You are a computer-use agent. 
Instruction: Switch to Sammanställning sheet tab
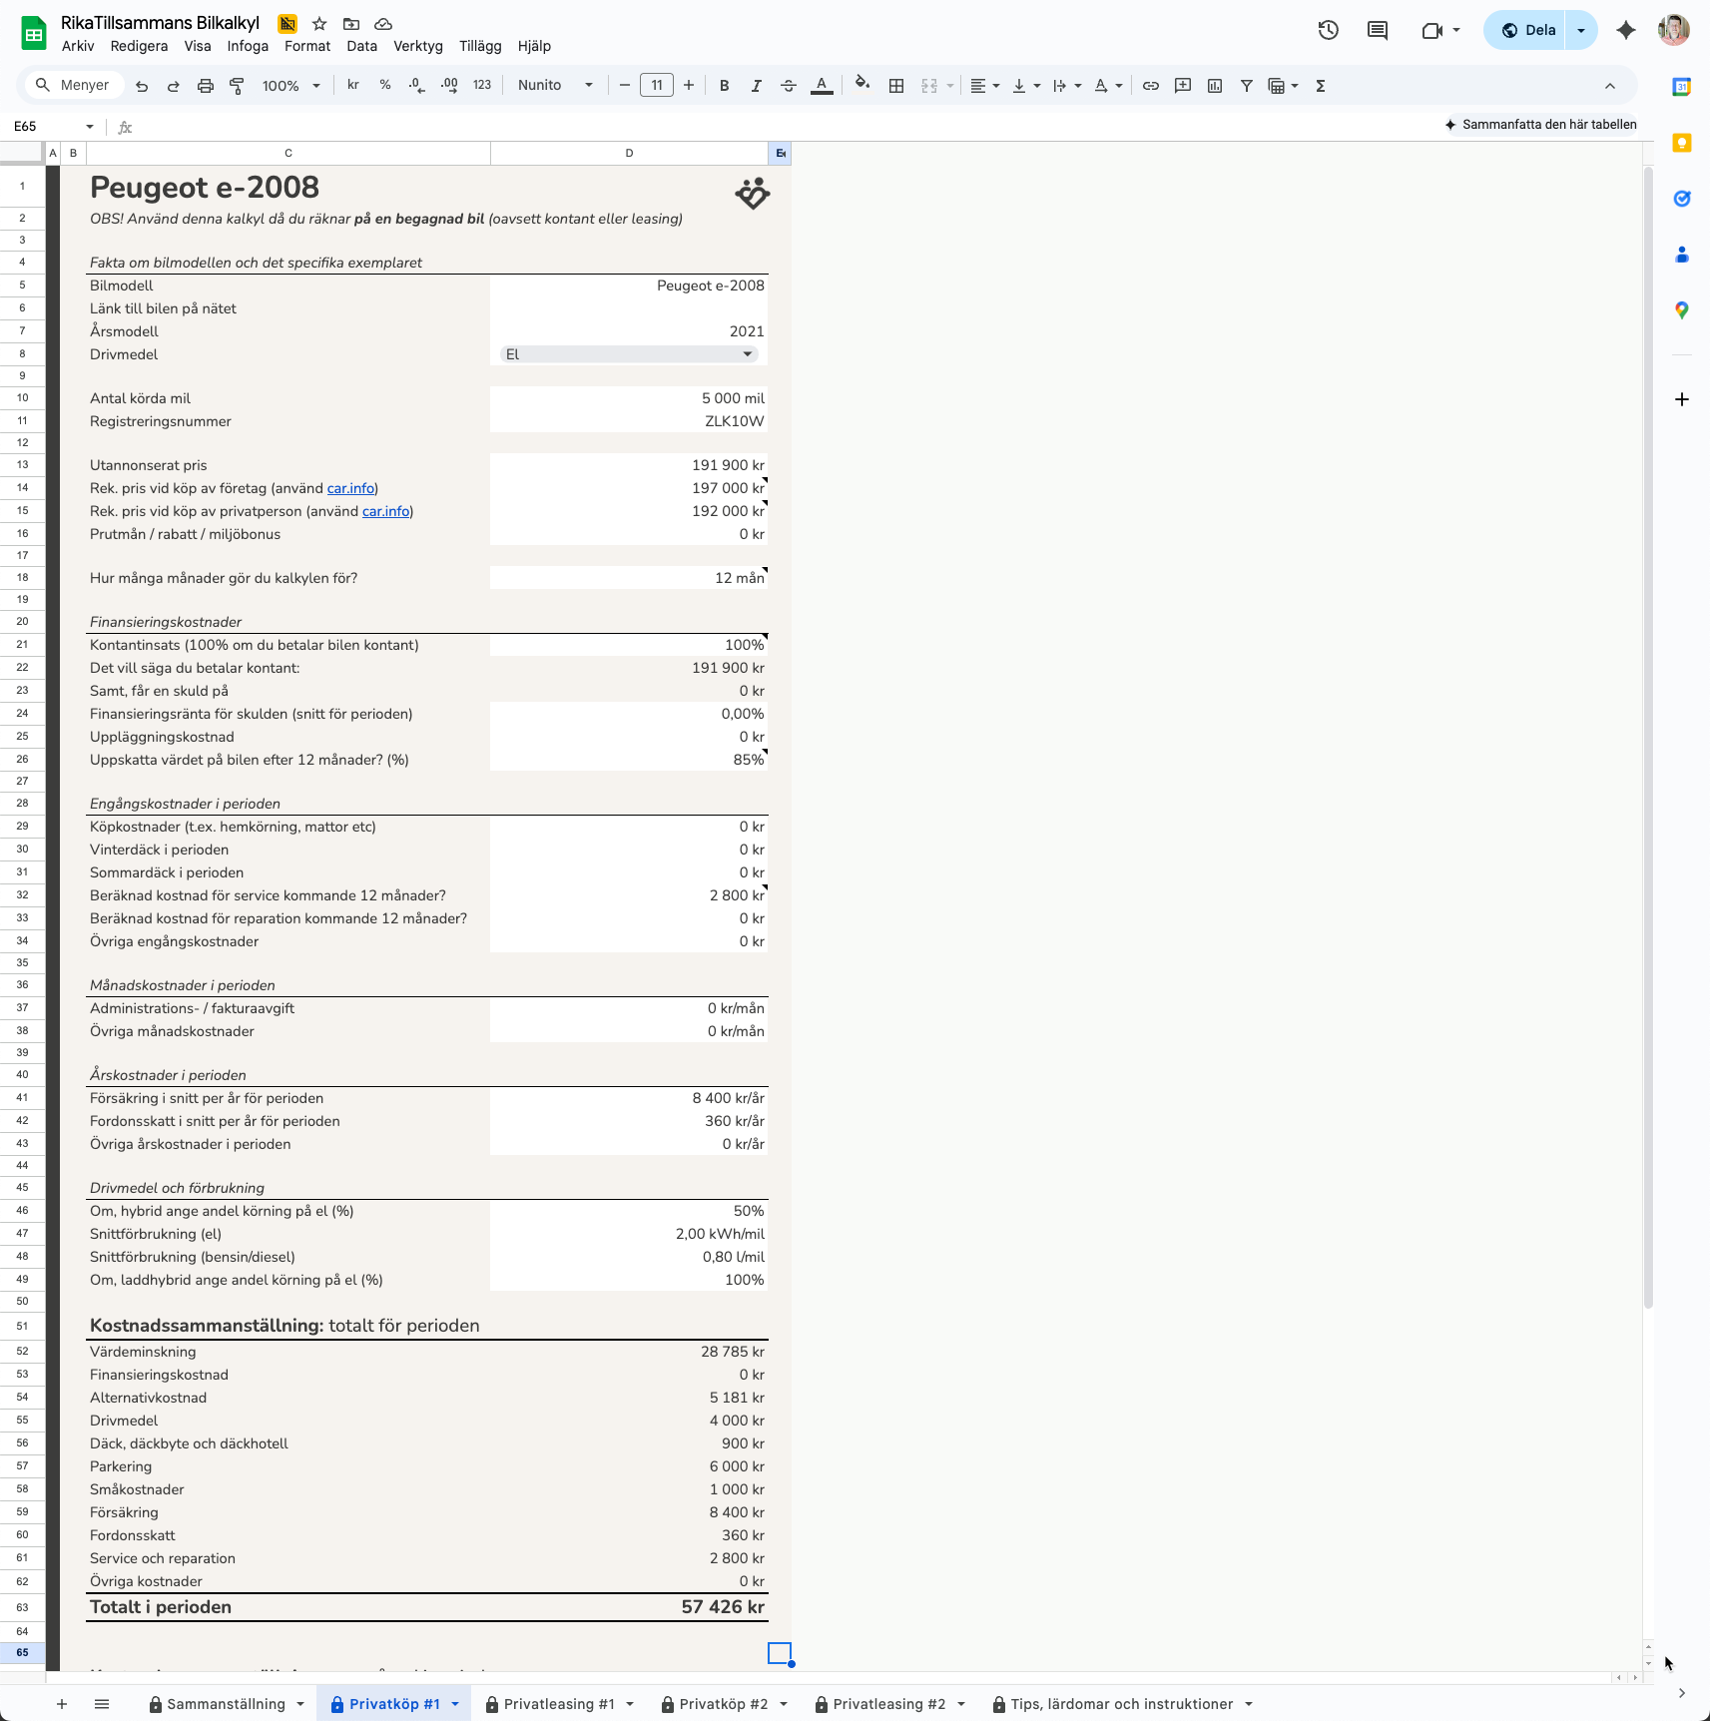tap(226, 1704)
